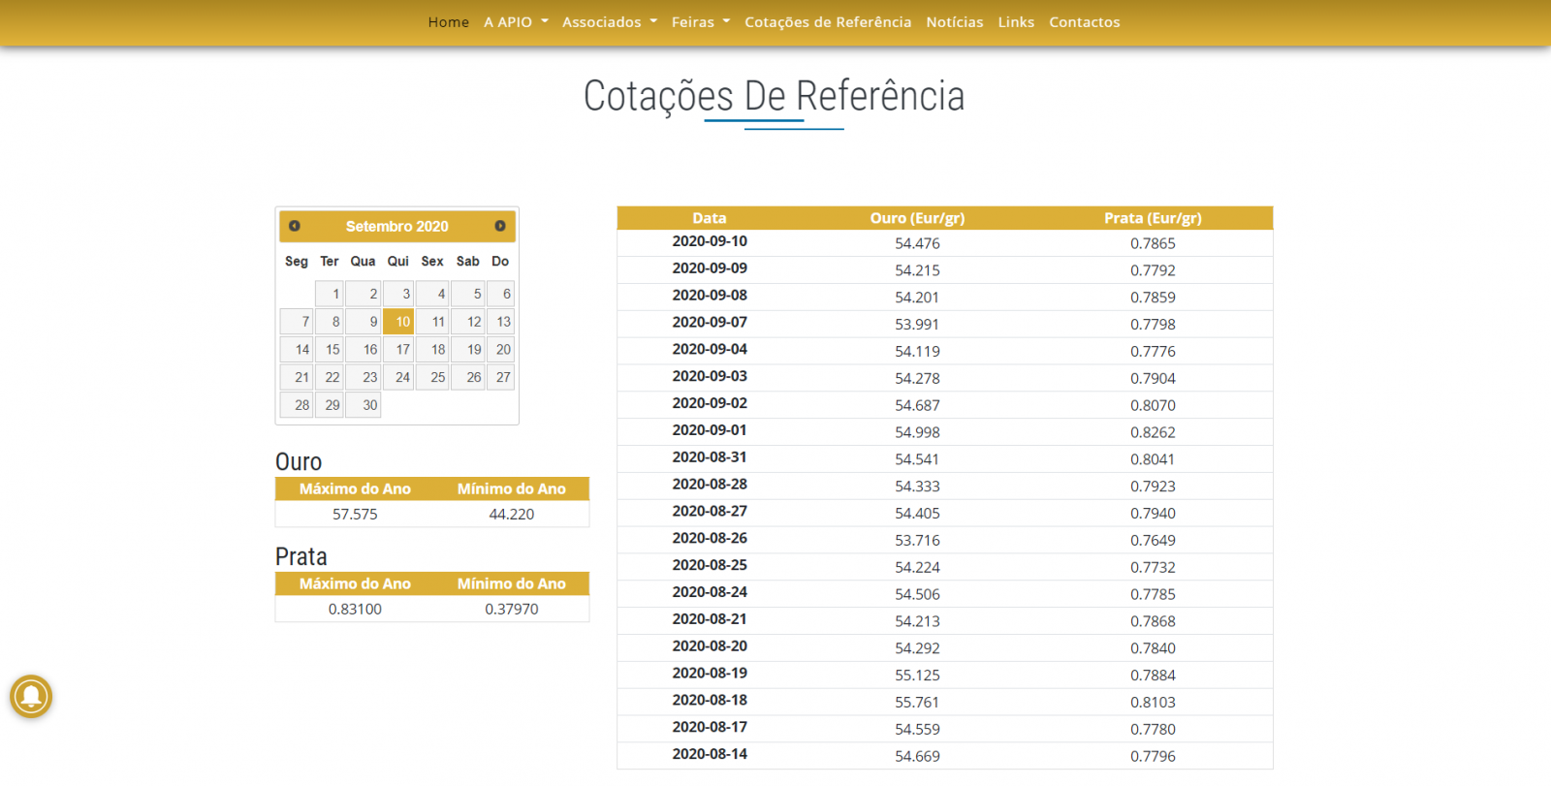
Task: Expand the Feiras dropdown menu
Action: 700,22
